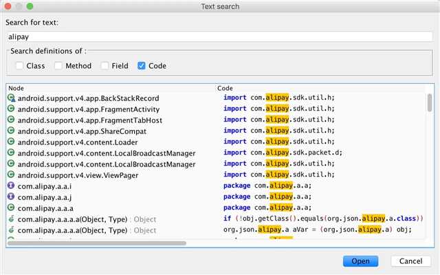Click the class icon beside android.support.v4.content.Loader
Screen dimensions: 440x275
(x=11, y=142)
